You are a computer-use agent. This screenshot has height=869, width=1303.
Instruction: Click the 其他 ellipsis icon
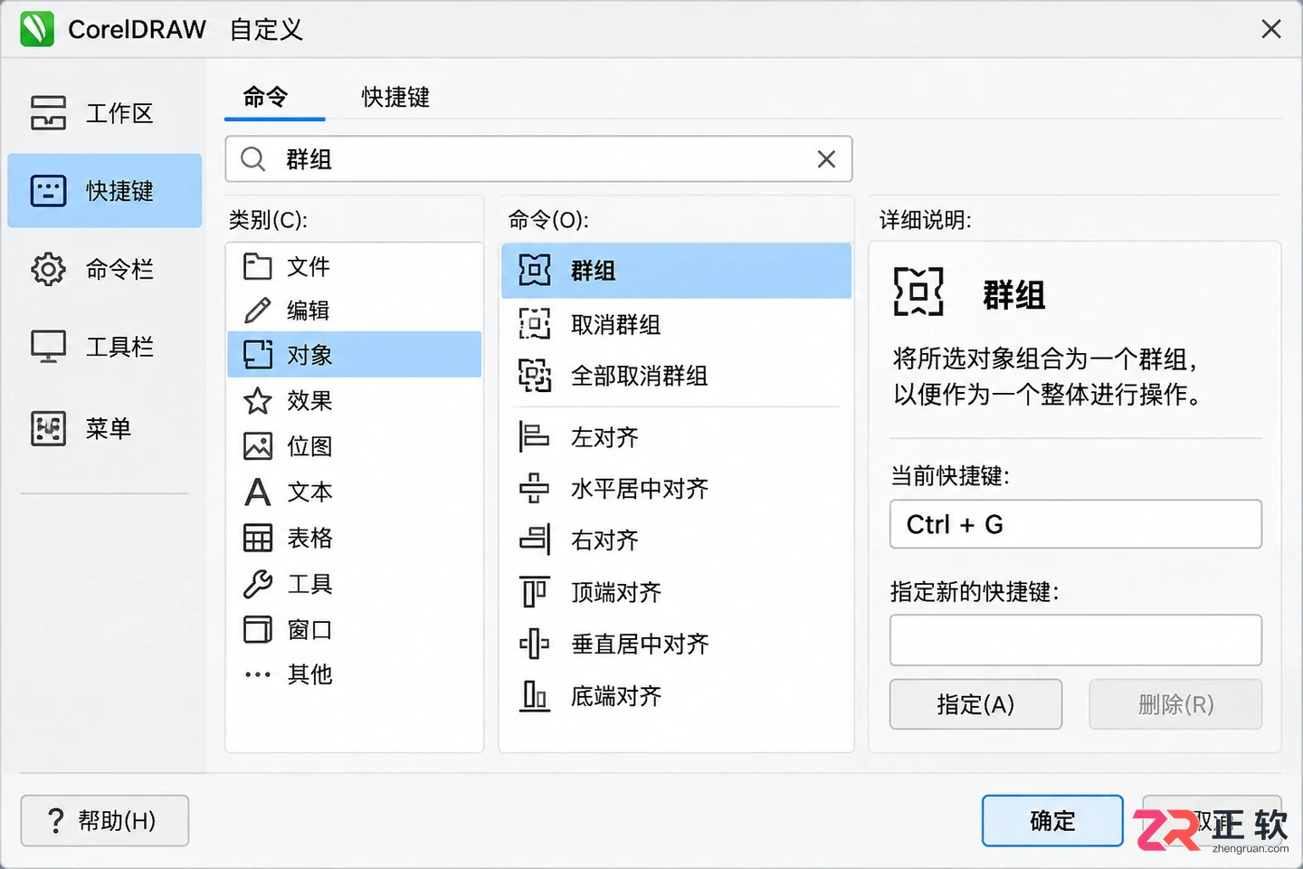(258, 674)
